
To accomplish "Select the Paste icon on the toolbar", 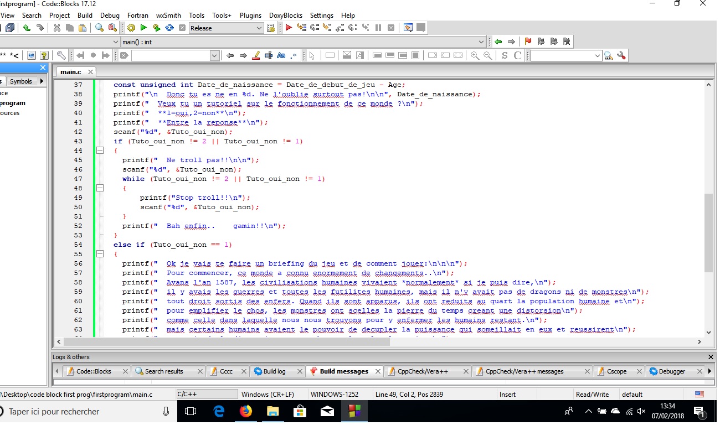I will [x=82, y=28].
